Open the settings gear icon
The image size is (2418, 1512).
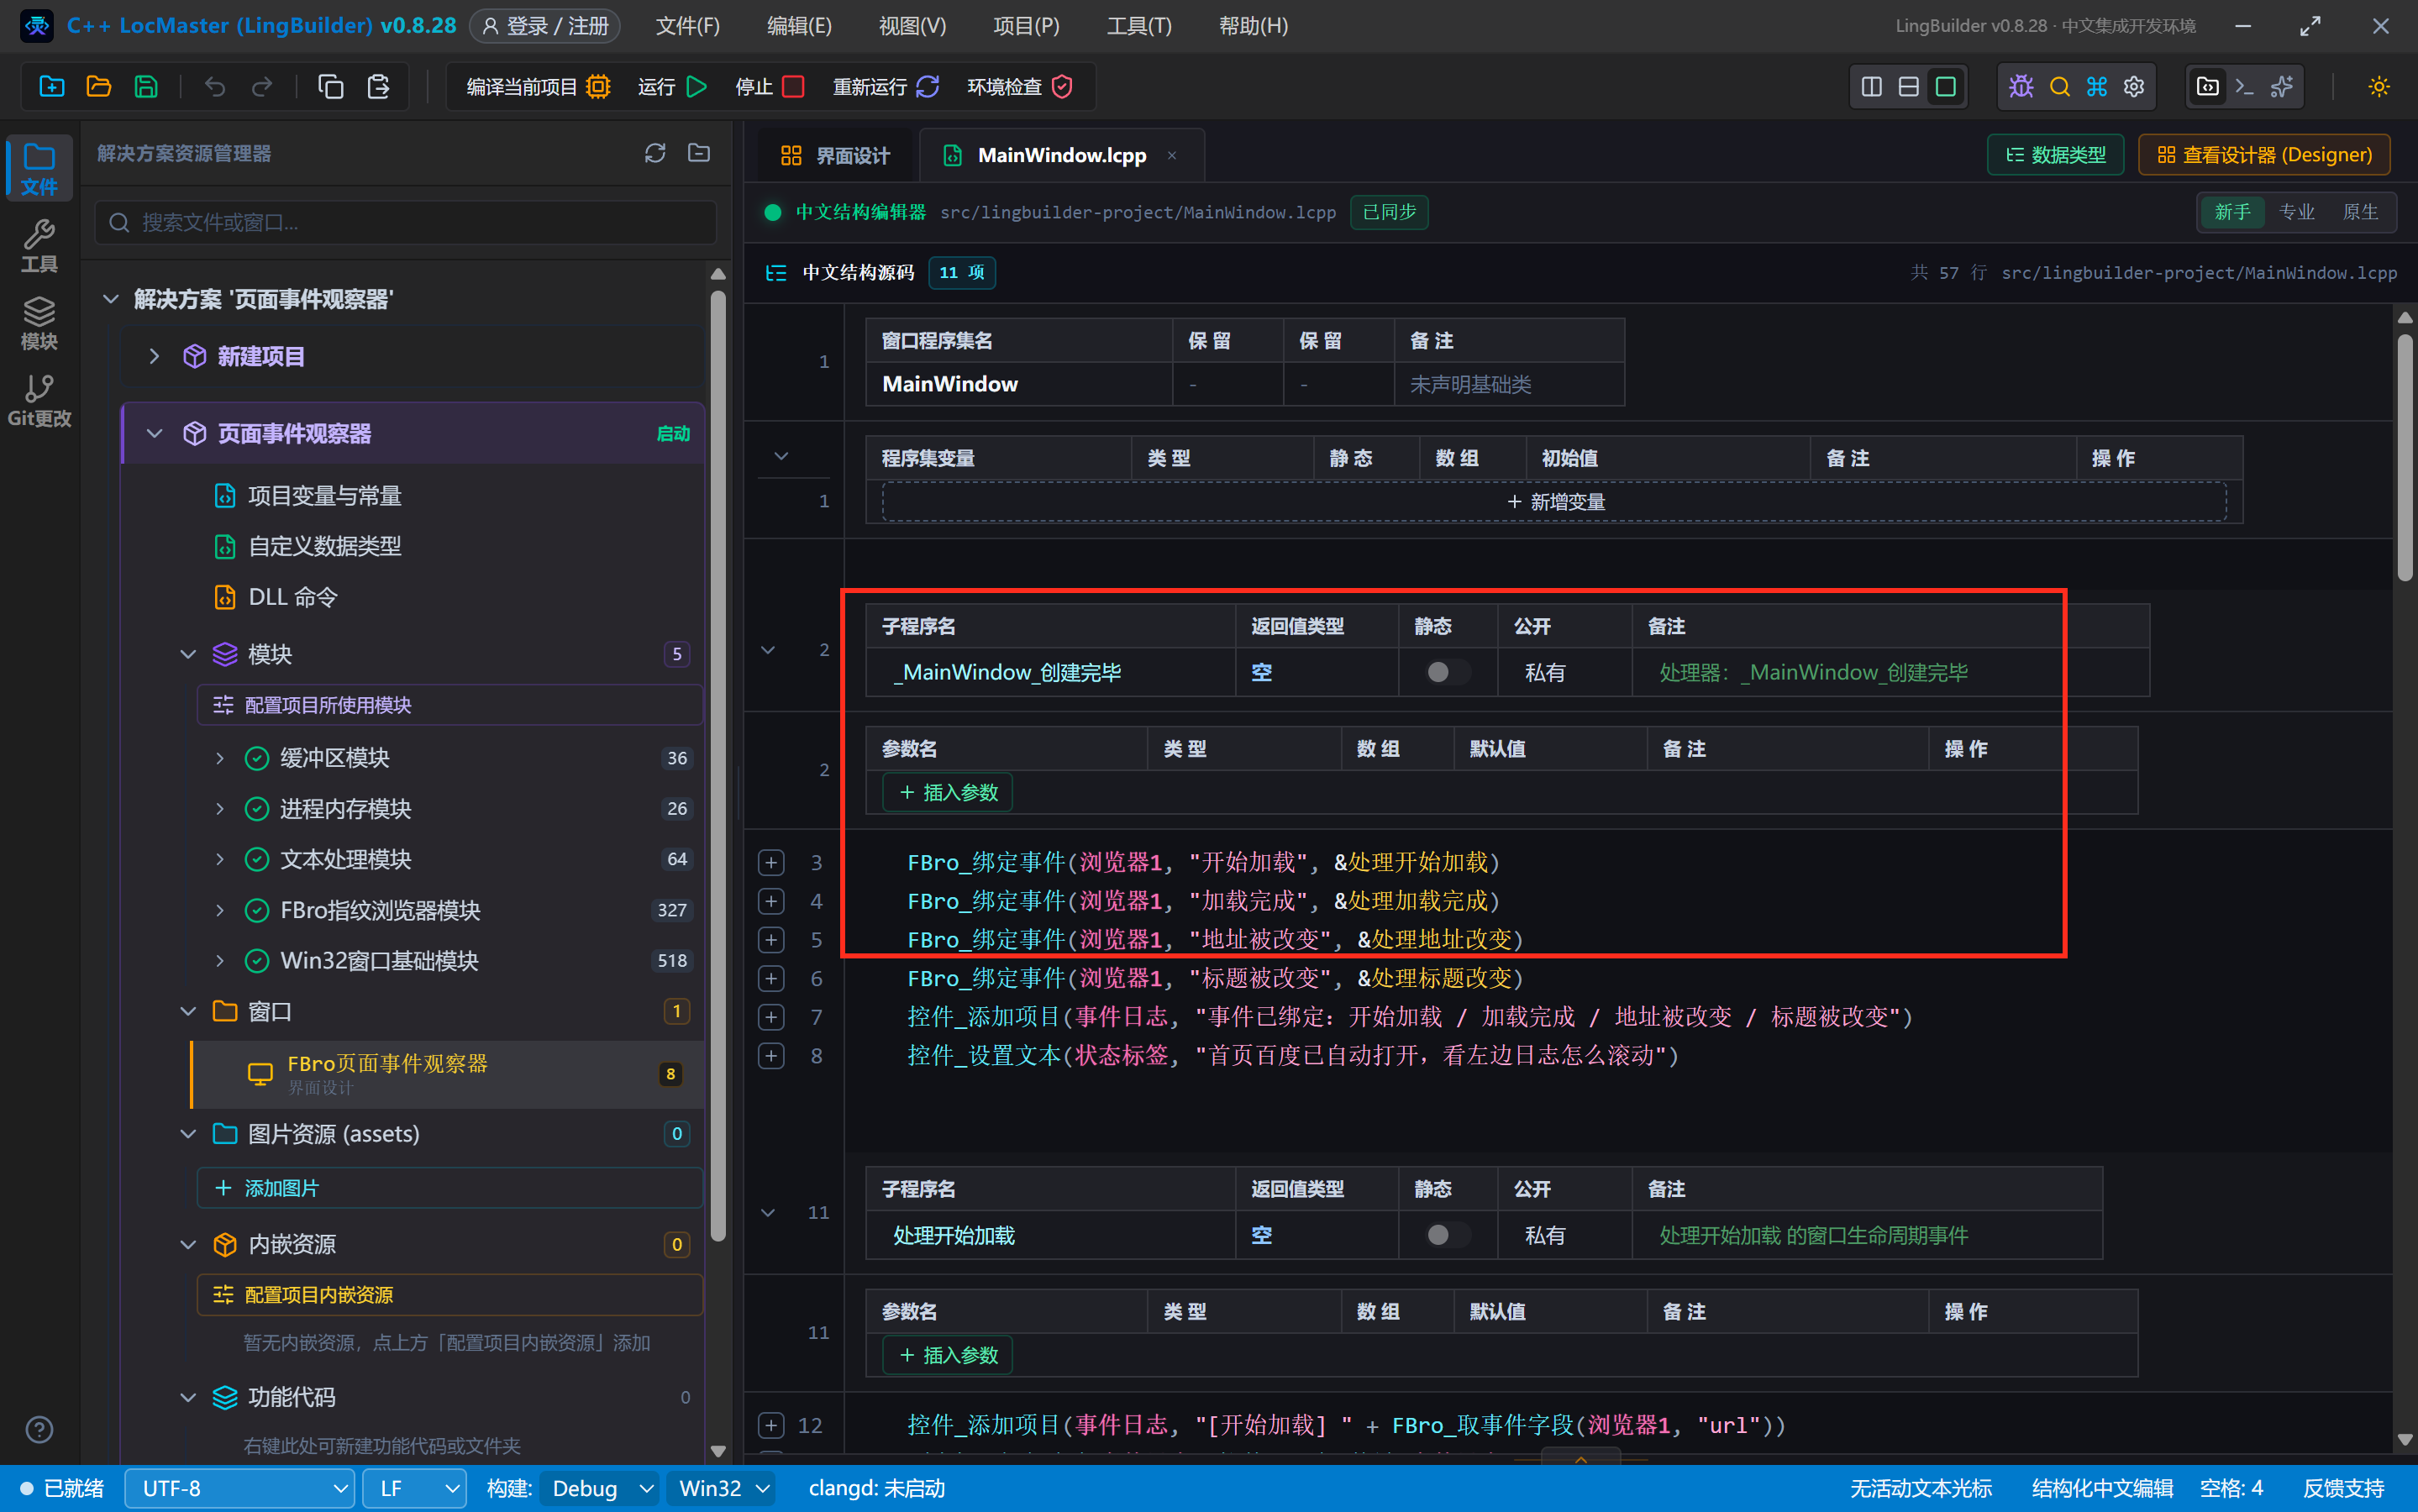(2134, 87)
